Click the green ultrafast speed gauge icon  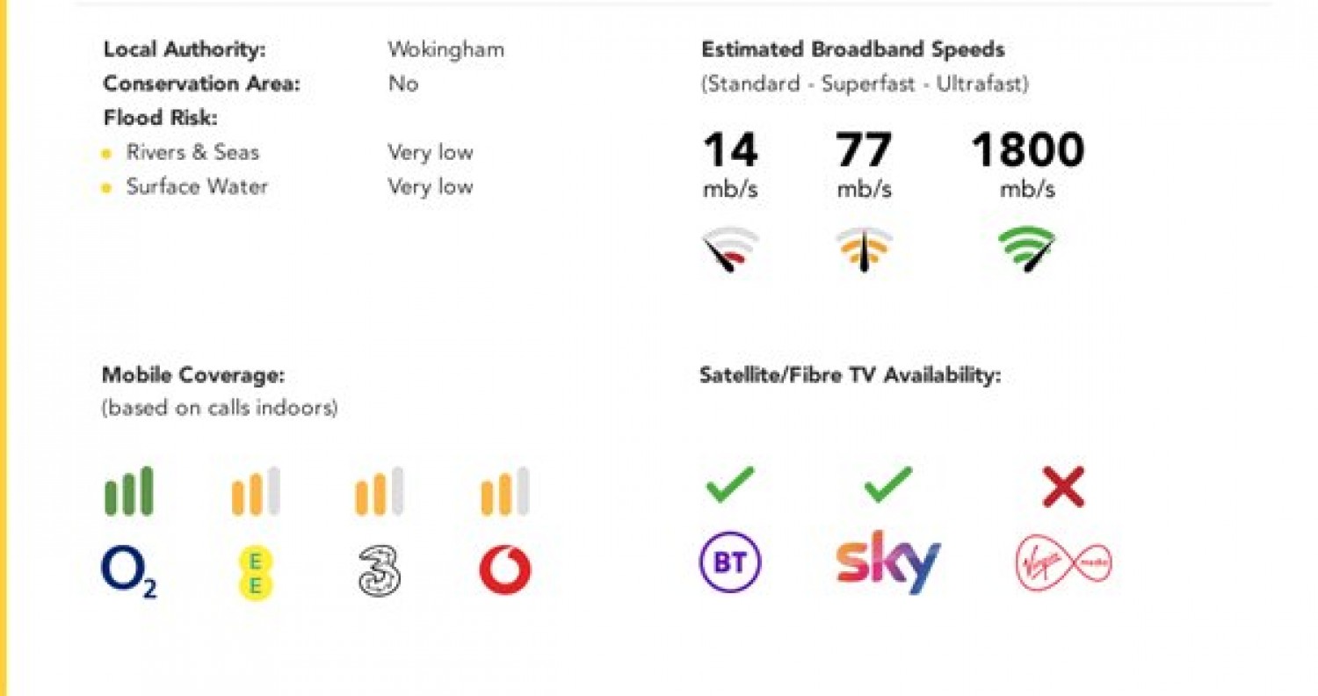click(x=1027, y=250)
